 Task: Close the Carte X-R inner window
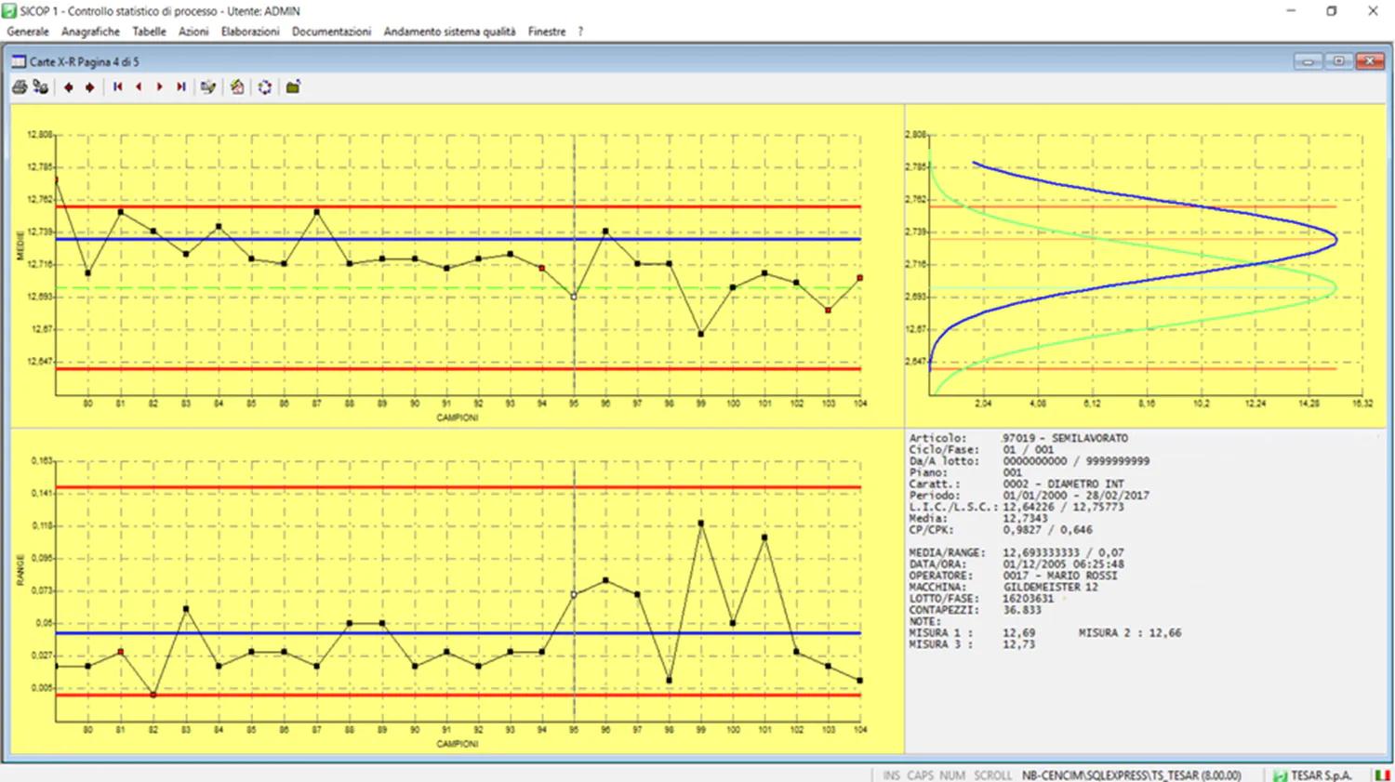click(x=1370, y=61)
